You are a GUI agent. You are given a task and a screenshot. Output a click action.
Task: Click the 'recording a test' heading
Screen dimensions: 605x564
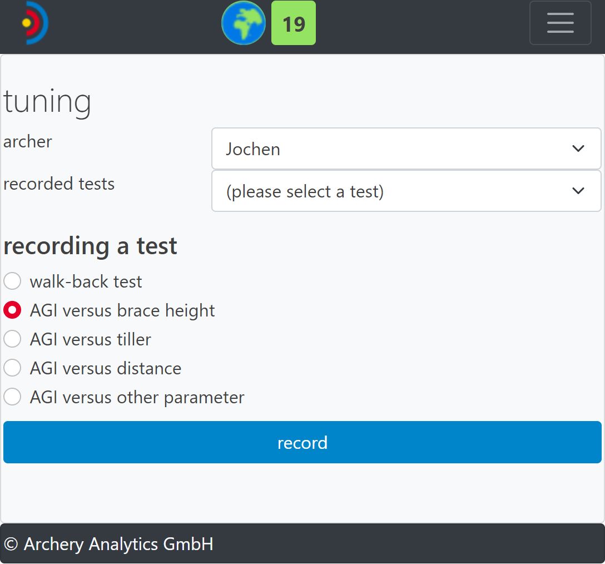coord(90,246)
